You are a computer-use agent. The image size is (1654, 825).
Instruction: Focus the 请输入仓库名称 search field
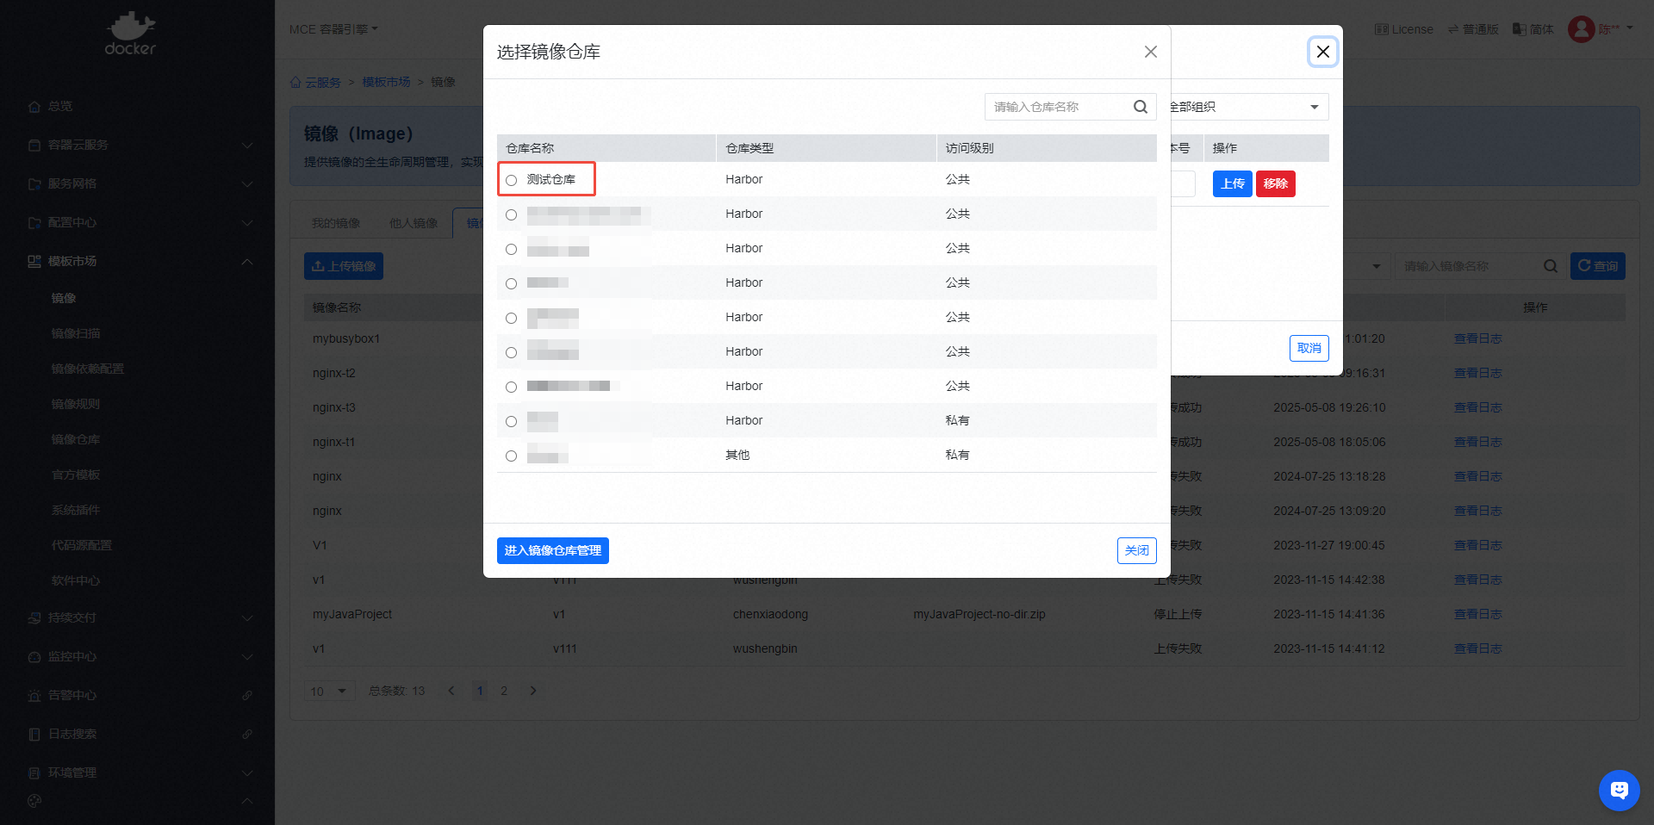[1058, 107]
